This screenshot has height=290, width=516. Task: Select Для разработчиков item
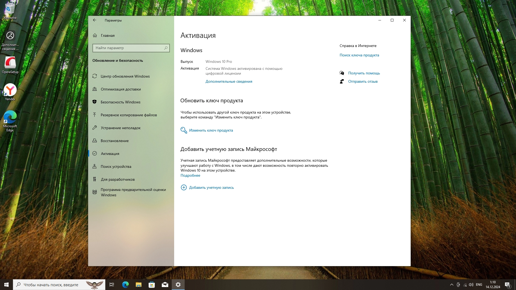[x=118, y=179]
